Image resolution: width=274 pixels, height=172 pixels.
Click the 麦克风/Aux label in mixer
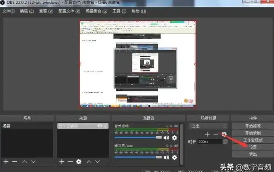click(x=123, y=146)
